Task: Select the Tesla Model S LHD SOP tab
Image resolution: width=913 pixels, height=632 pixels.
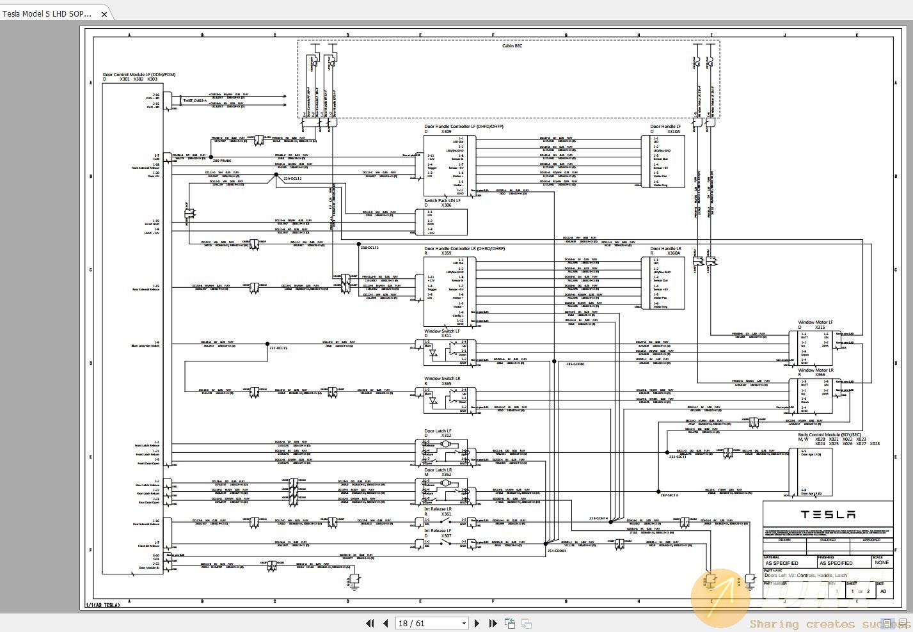Action: [x=47, y=13]
